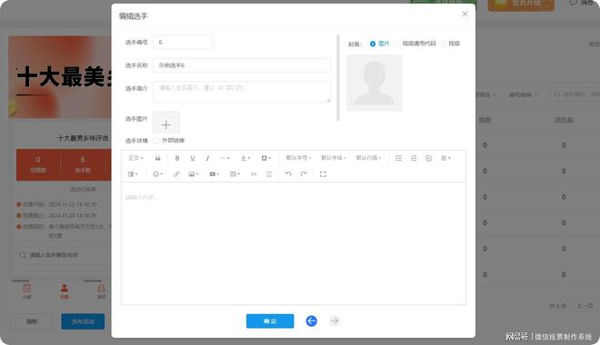Undo the last edit
This screenshot has height=345, width=600.
point(288,174)
